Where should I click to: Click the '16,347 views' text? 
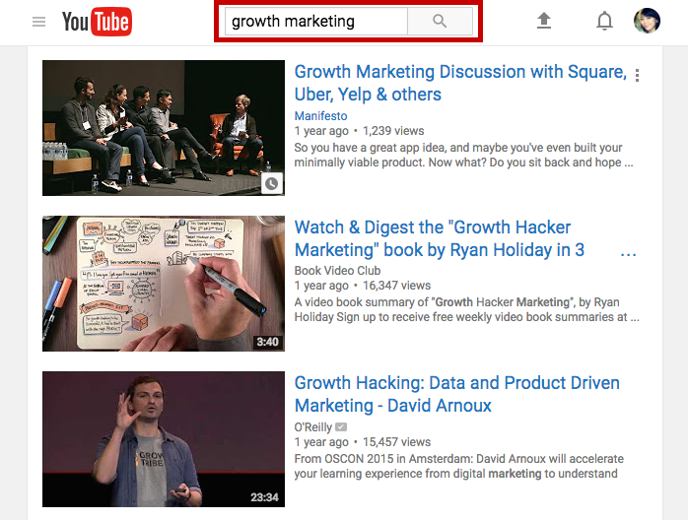(x=396, y=286)
